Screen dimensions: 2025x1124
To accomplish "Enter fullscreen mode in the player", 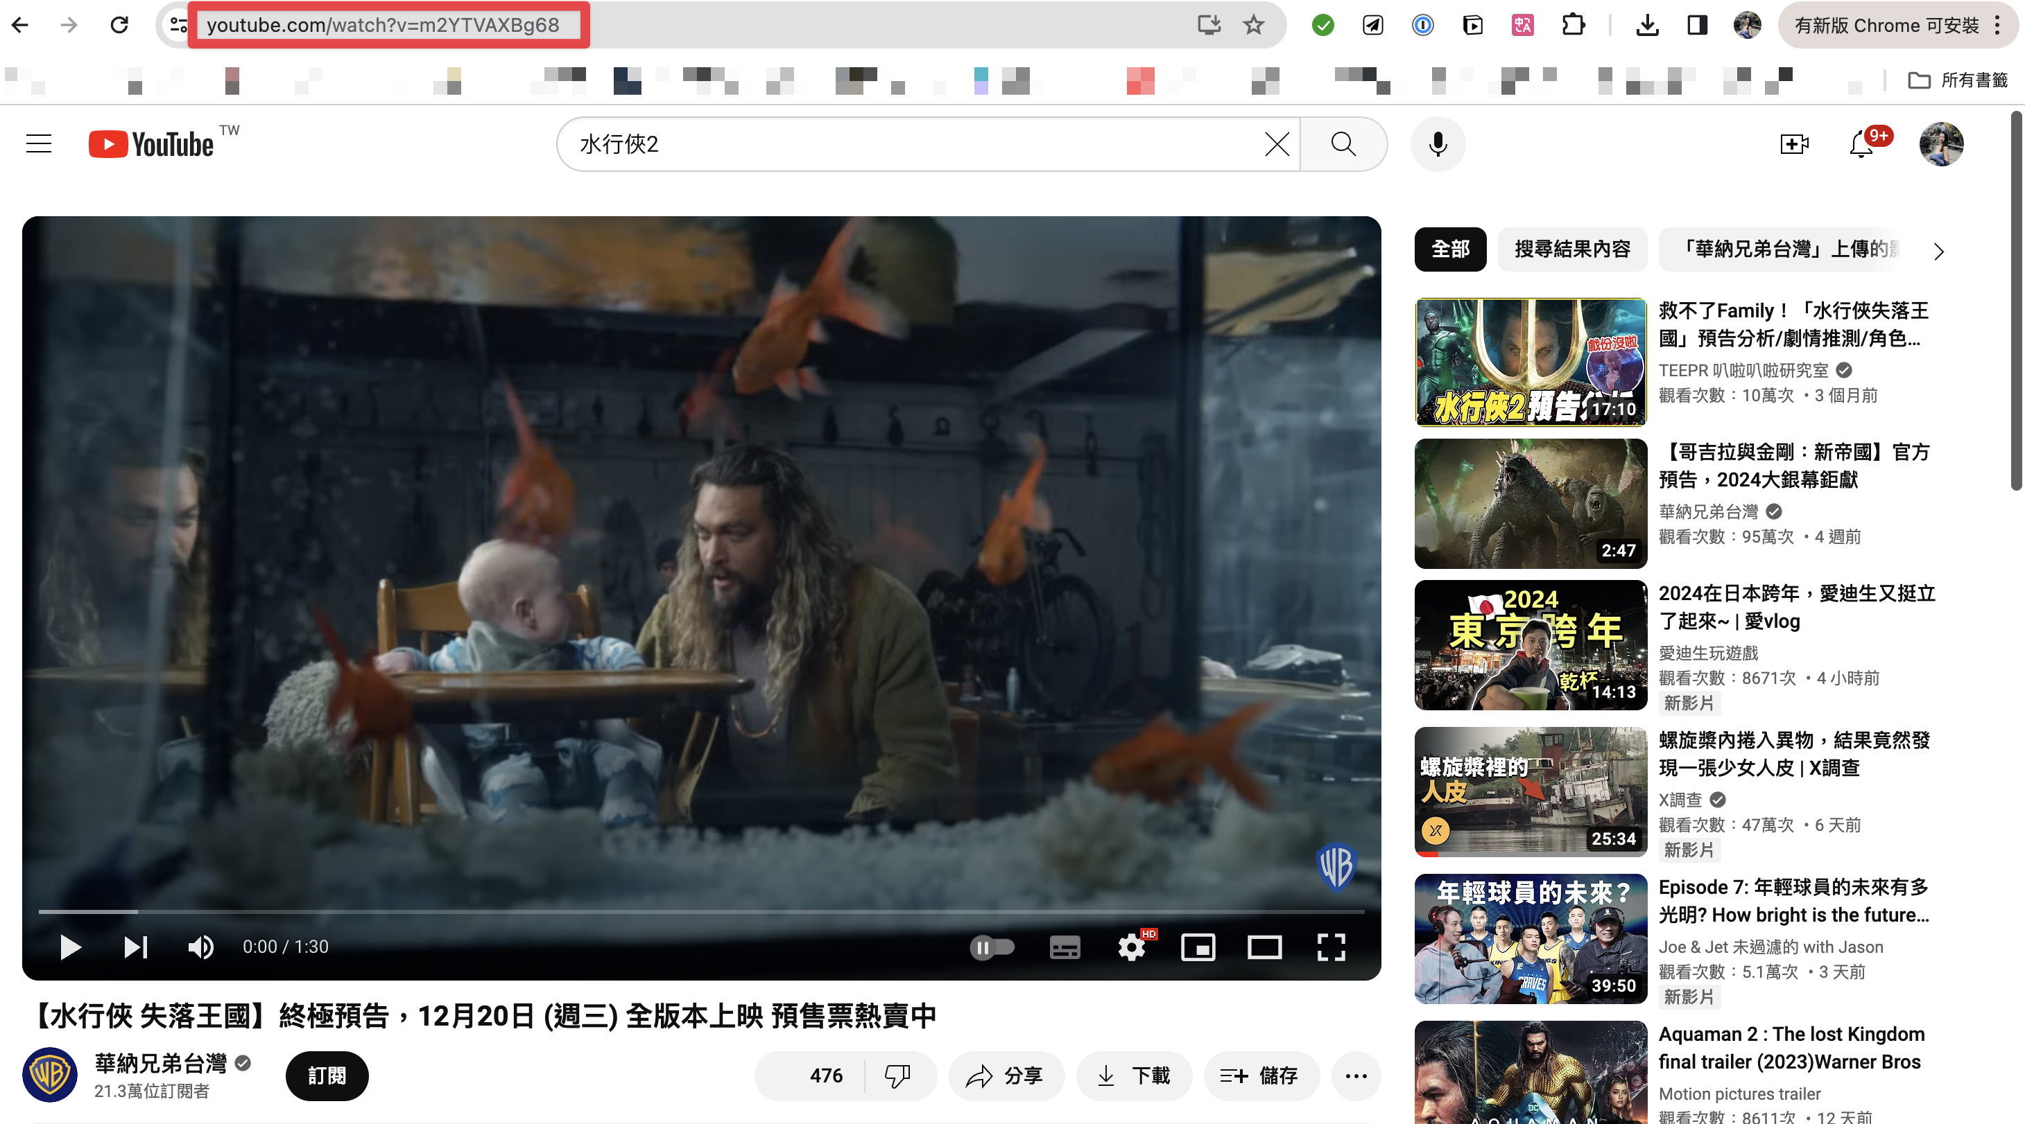I will pyautogui.click(x=1331, y=947).
